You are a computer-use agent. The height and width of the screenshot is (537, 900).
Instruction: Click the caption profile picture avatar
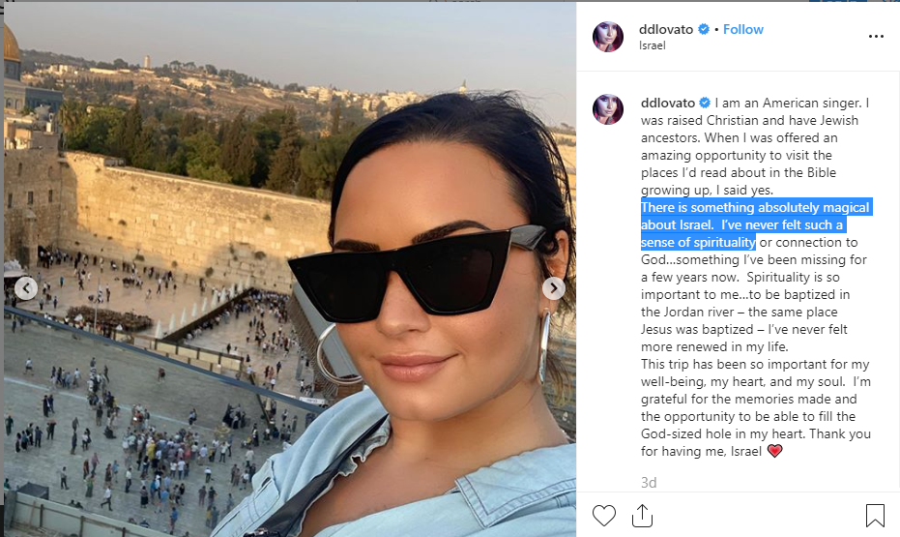click(608, 109)
